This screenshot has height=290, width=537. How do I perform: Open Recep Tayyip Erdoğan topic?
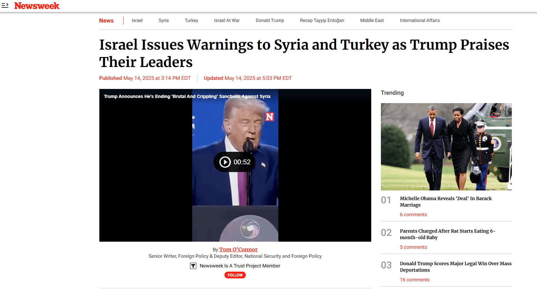coord(322,20)
